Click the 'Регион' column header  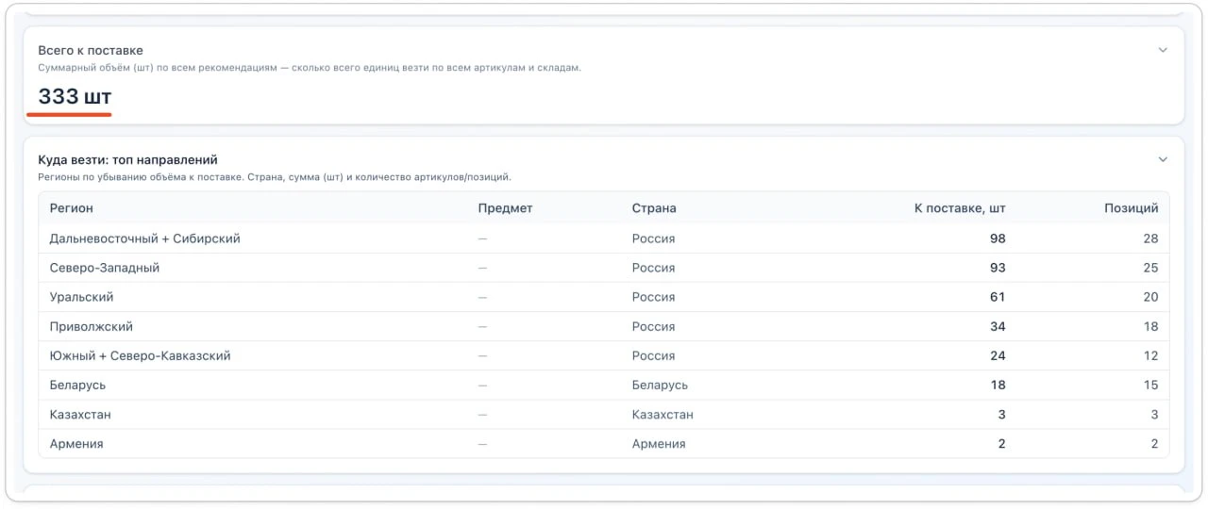(72, 208)
